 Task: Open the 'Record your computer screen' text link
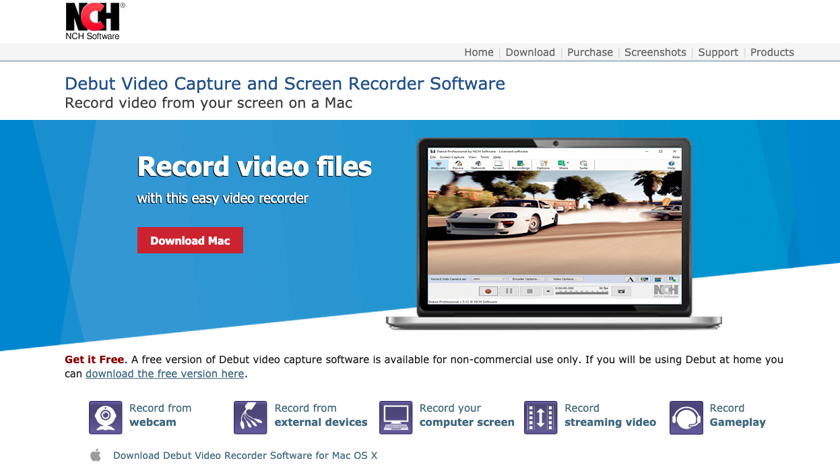467,415
